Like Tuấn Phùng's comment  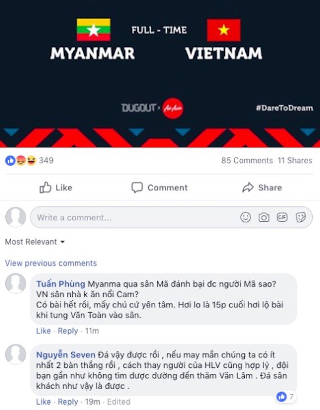43,331
